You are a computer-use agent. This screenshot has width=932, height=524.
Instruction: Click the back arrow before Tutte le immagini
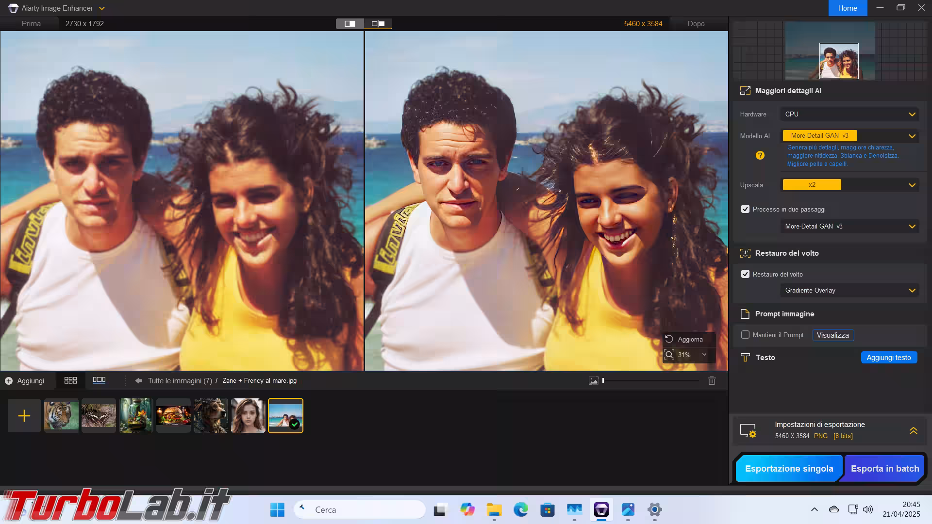tap(139, 381)
